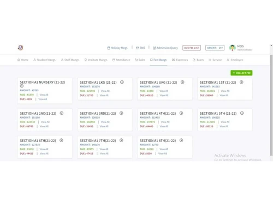View all due fees for LKG section
Screen dimensions: 273x205
point(104,95)
